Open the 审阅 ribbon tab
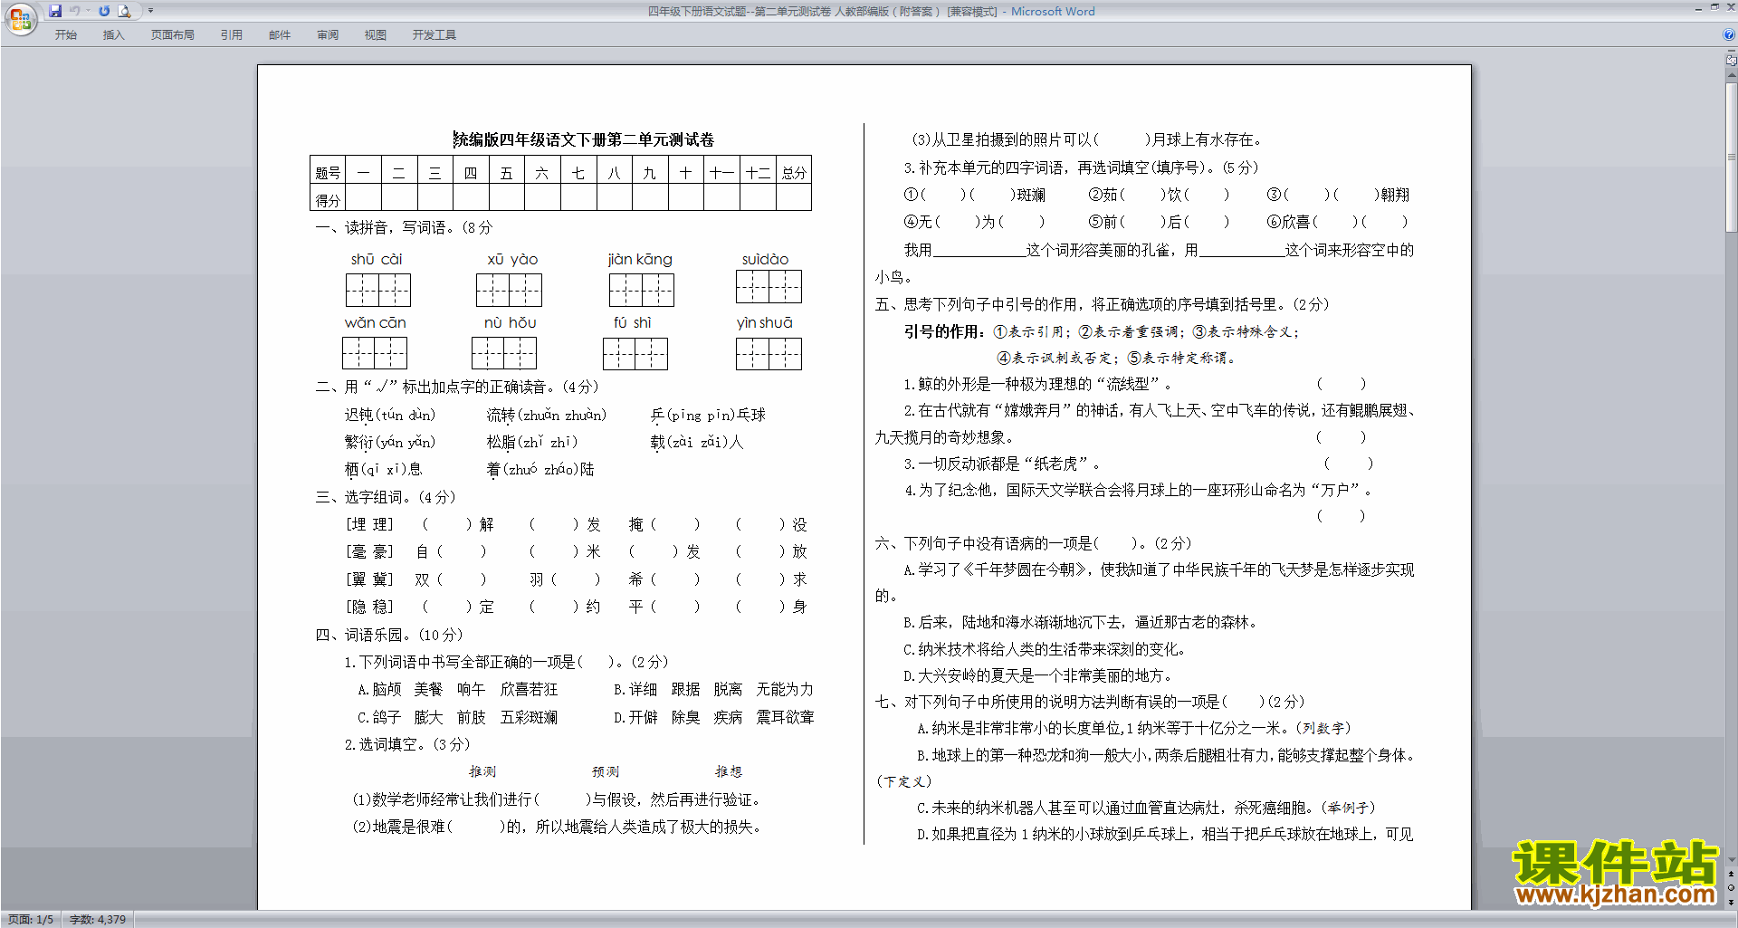 [328, 34]
